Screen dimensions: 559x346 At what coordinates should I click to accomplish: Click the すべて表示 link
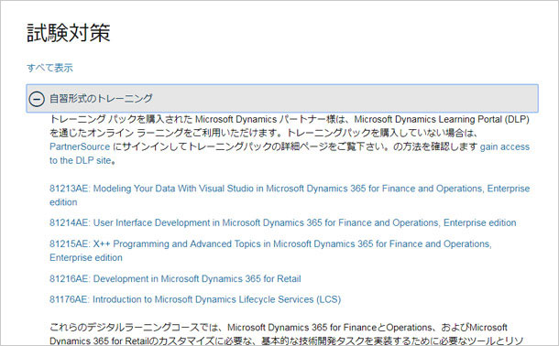(49, 68)
